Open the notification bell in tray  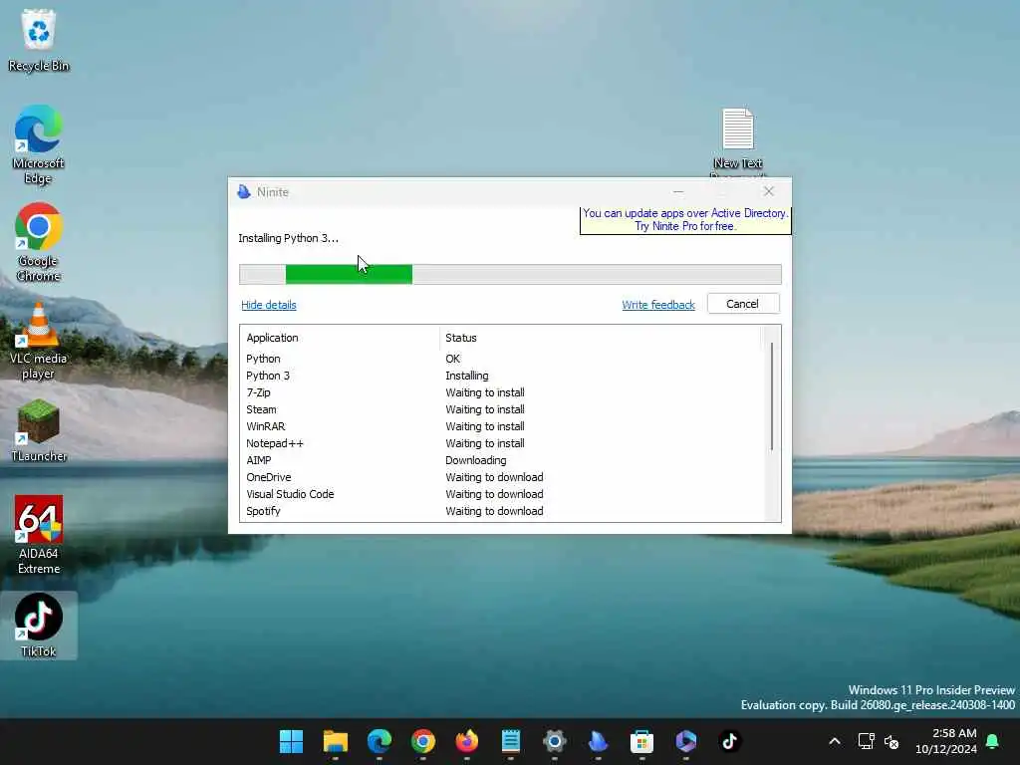[992, 741]
